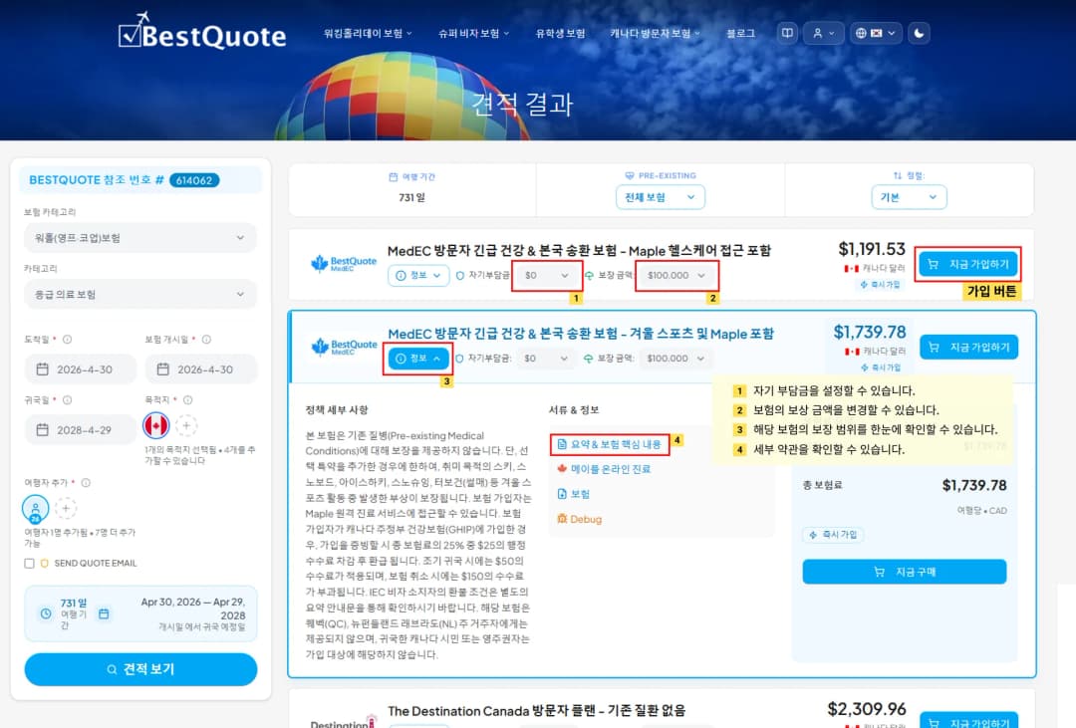Open the 보험 카테고리 워홀 dropdown
This screenshot has height=728, width=1076.
tap(139, 238)
